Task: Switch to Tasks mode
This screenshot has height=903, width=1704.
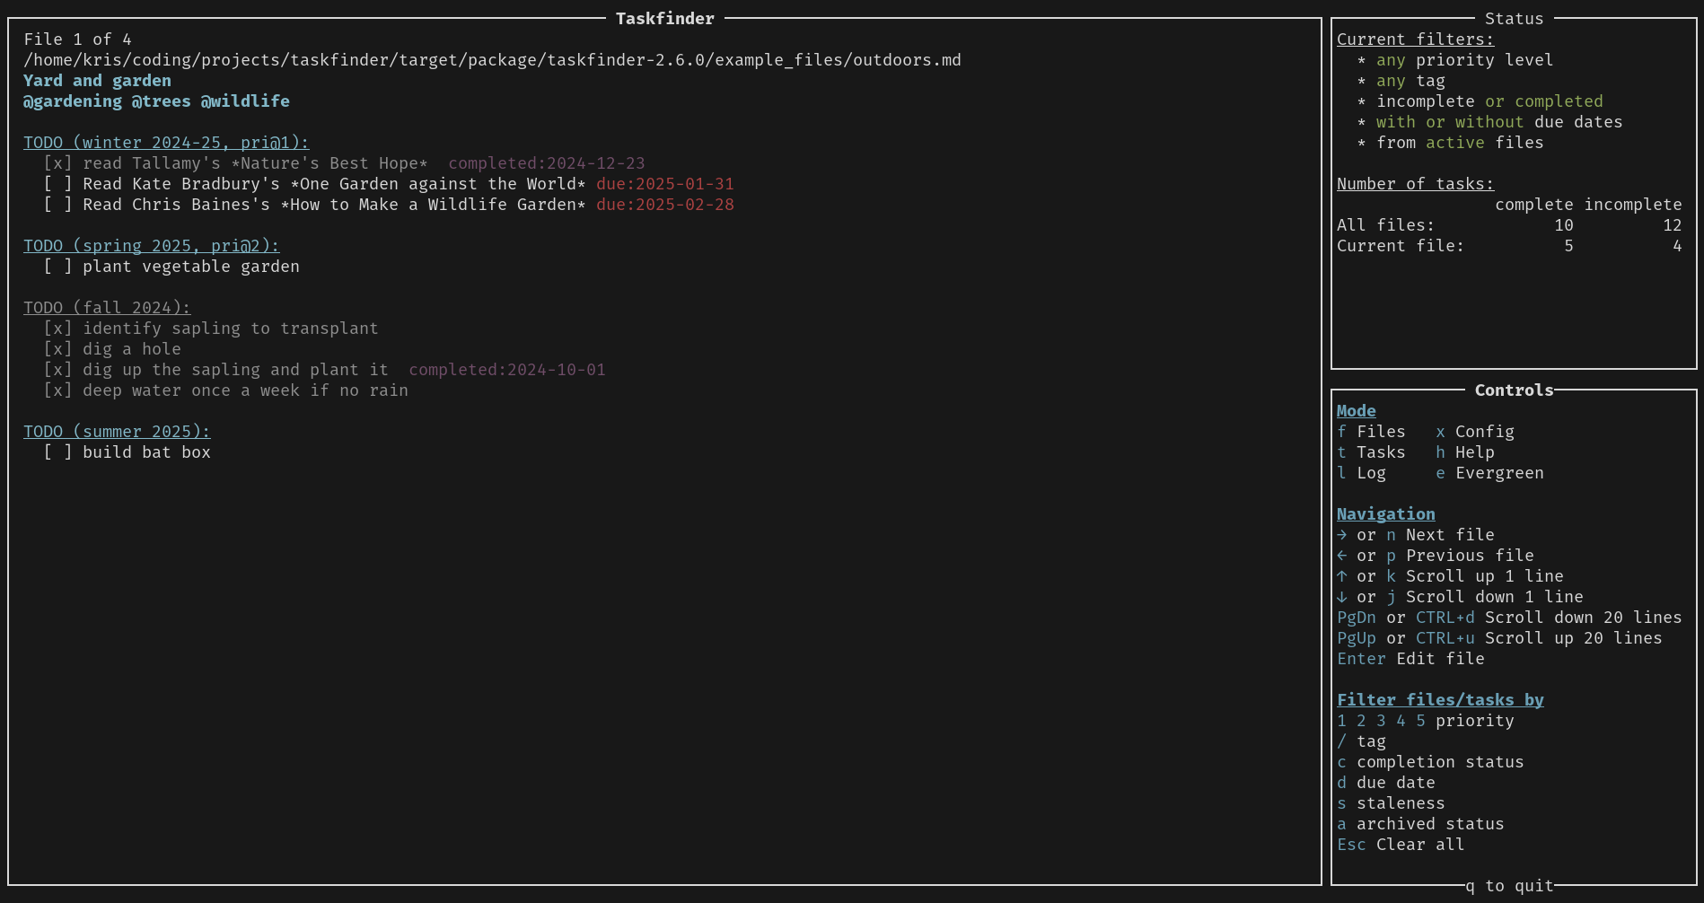Action: [1371, 452]
